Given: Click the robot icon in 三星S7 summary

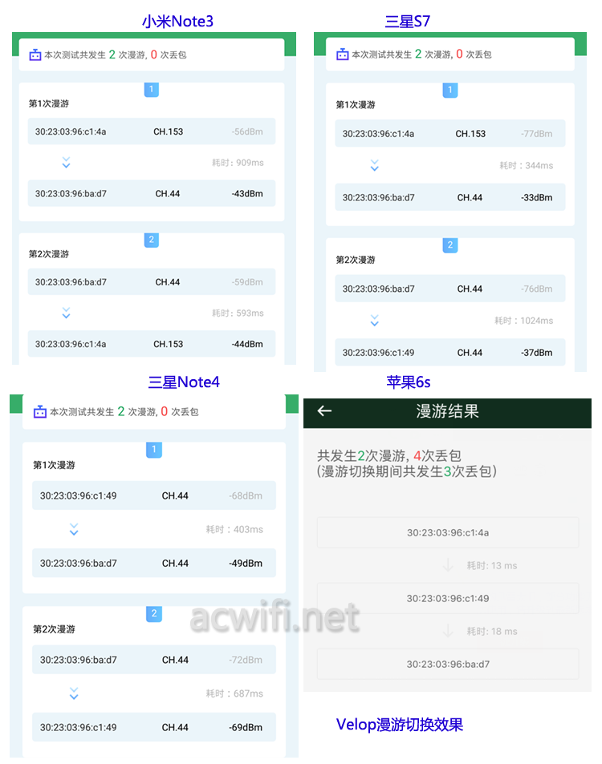Looking at the screenshot, I should coord(343,54).
